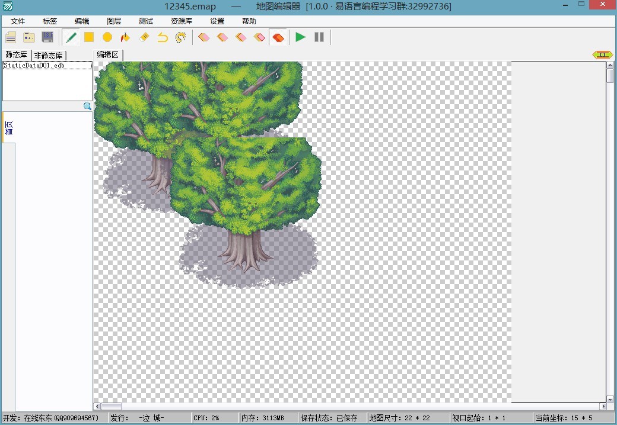This screenshot has height=425, width=617.
Task: Select the eraser tool
Action: 144,37
